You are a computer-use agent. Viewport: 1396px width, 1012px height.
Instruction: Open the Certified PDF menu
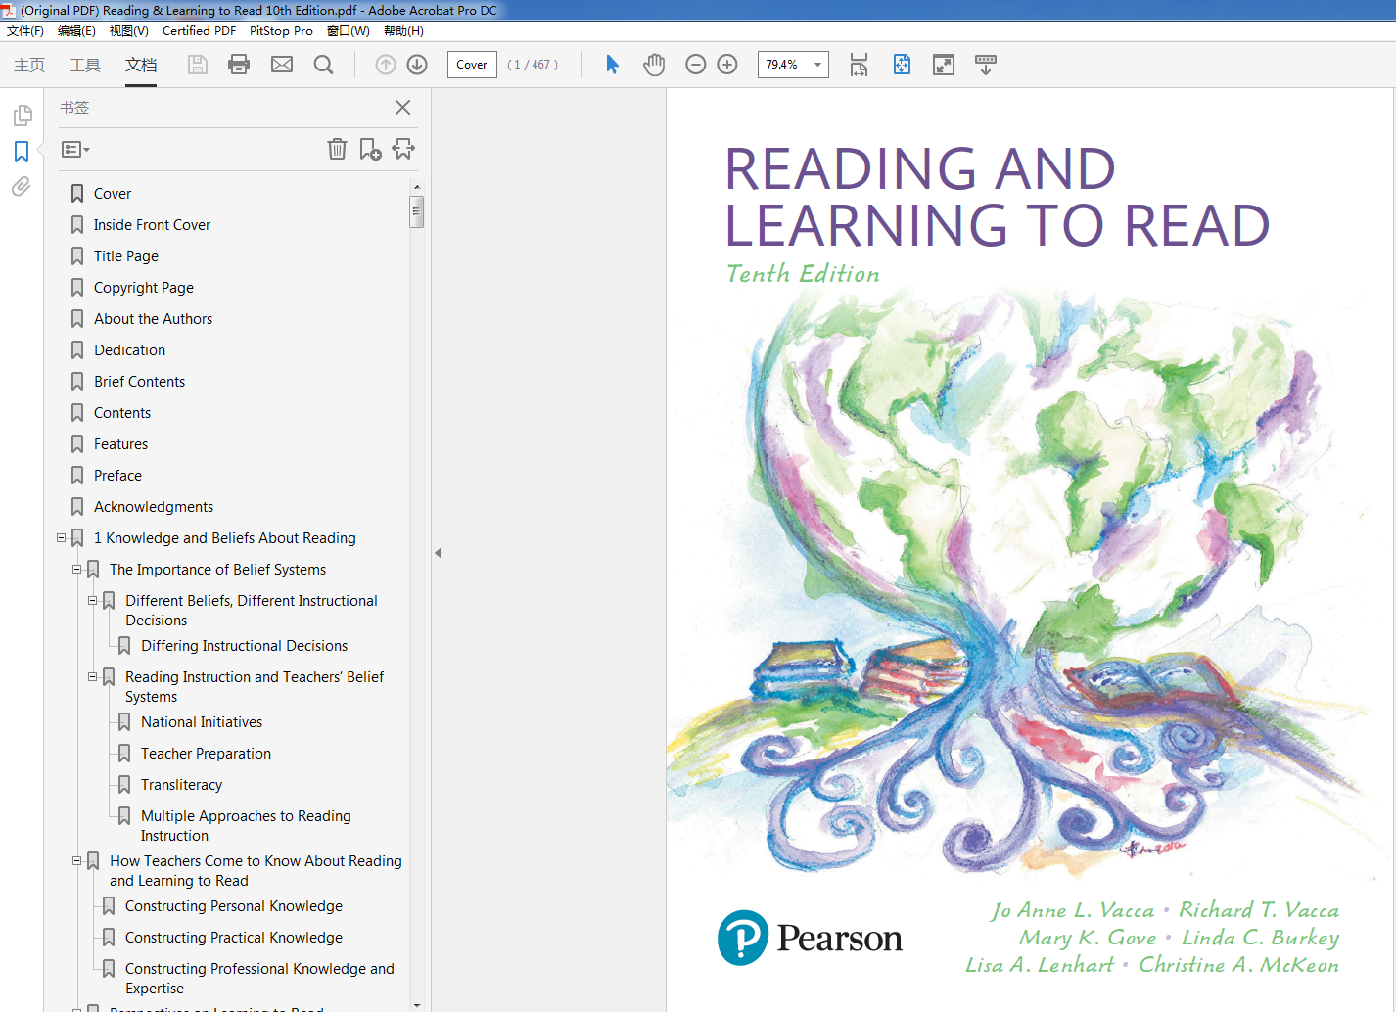(199, 31)
